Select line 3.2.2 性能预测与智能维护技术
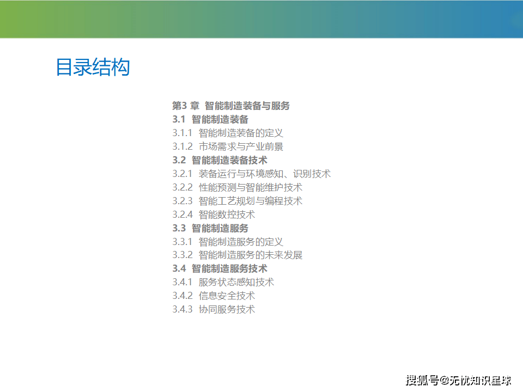The height and width of the screenshot is (392, 523). [x=237, y=187]
